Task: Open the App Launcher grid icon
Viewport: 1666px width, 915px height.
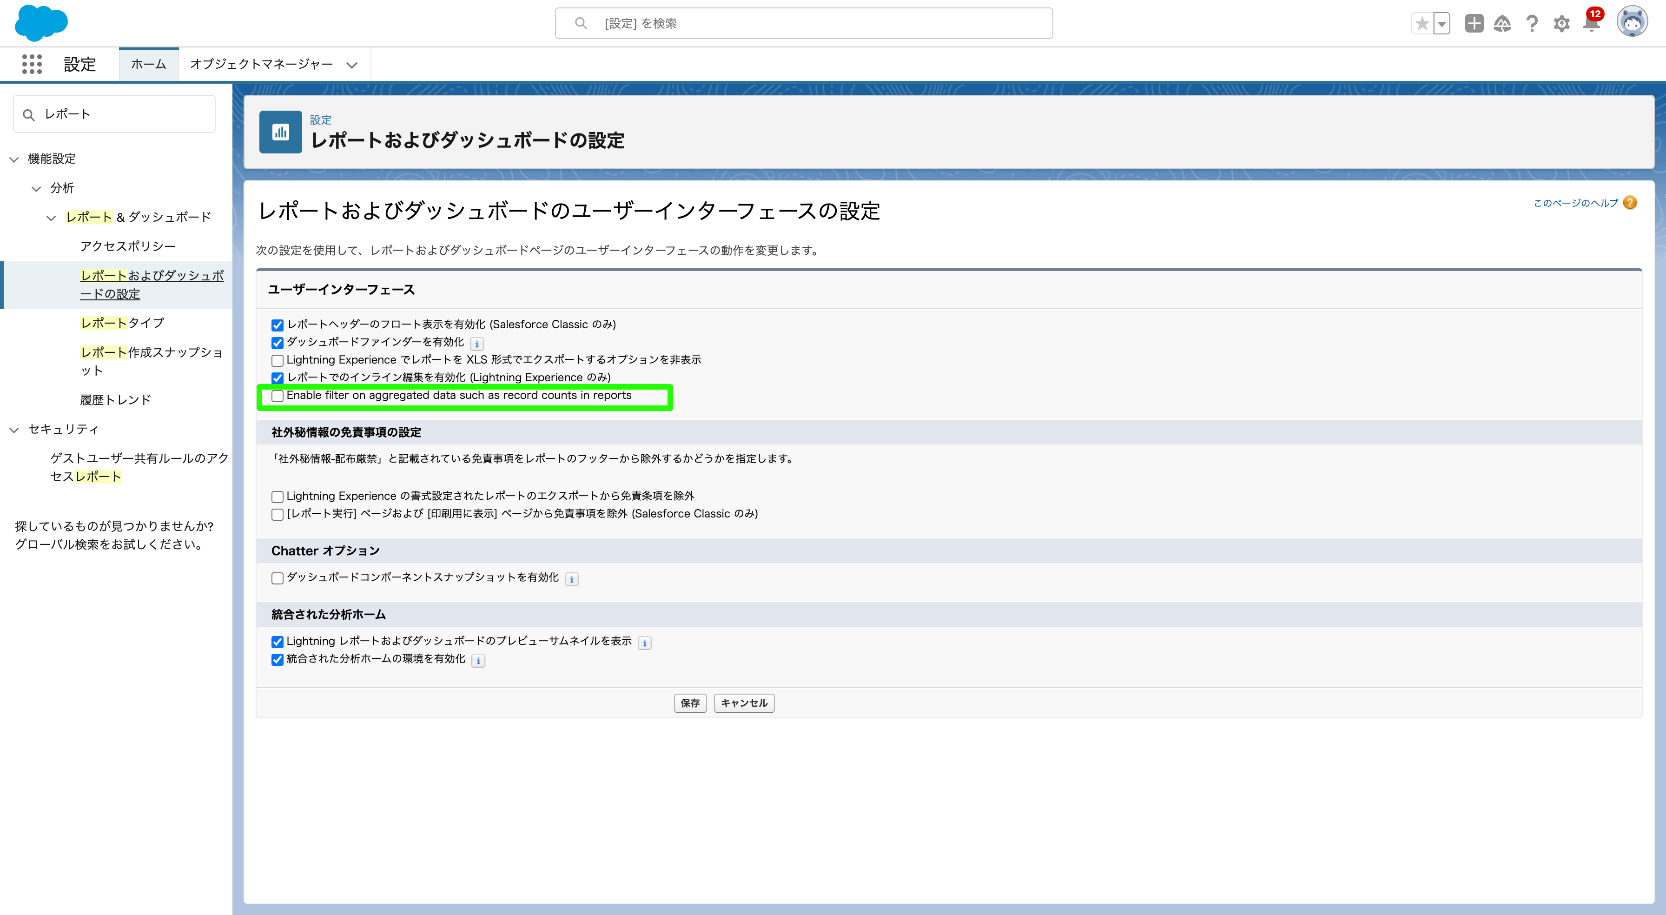Action: tap(31, 64)
